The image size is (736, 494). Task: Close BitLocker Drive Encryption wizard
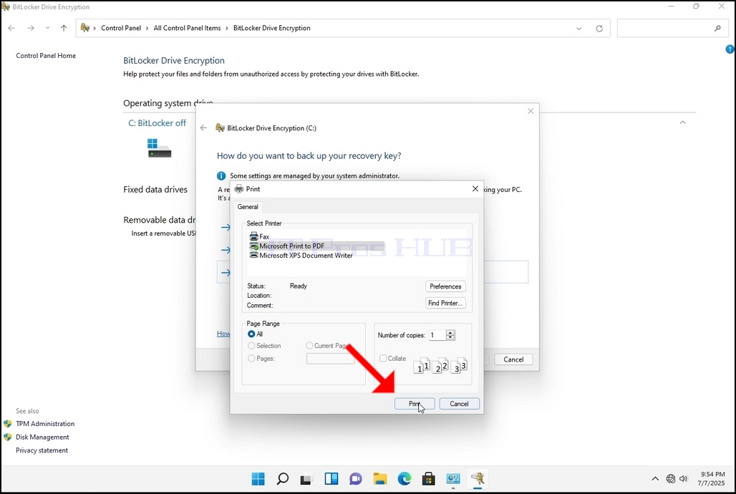pyautogui.click(x=531, y=111)
